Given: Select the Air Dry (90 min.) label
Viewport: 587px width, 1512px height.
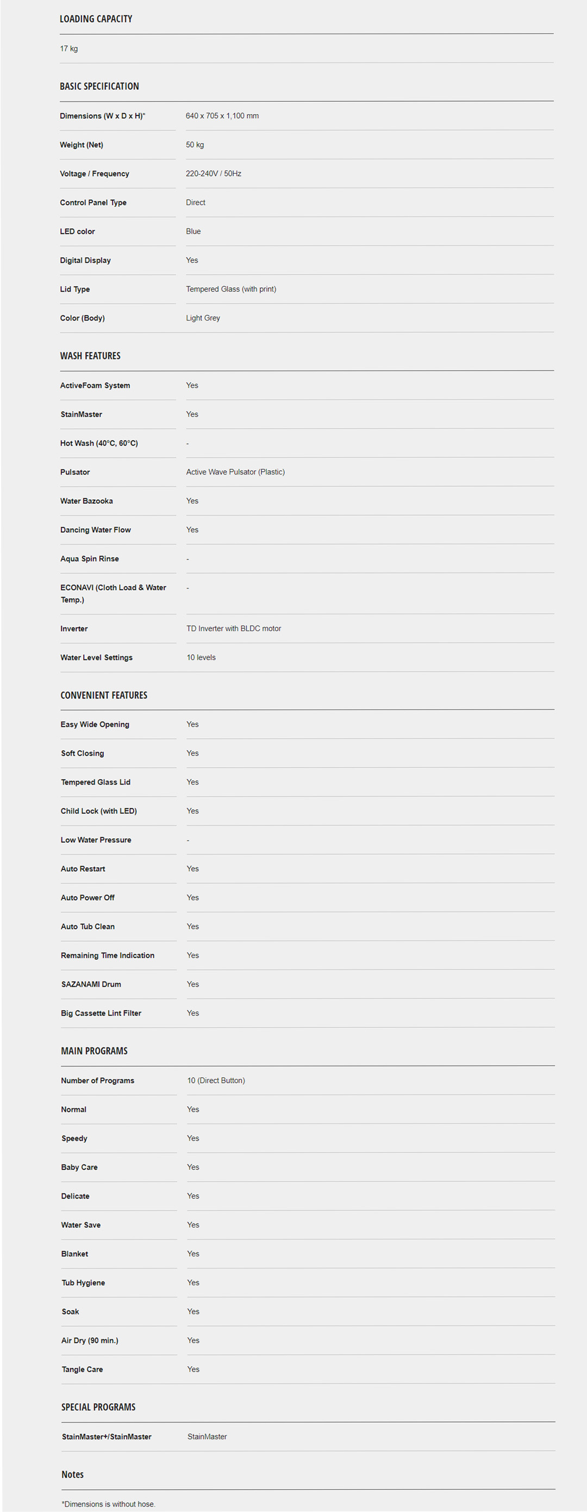Looking at the screenshot, I should pyautogui.click(x=90, y=1341).
